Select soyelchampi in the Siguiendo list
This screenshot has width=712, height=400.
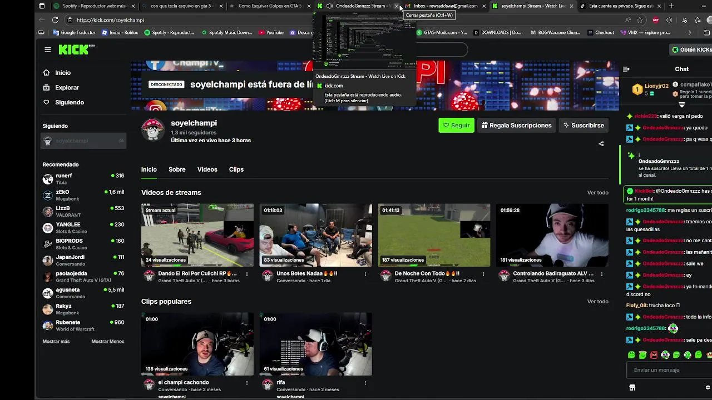(x=83, y=141)
